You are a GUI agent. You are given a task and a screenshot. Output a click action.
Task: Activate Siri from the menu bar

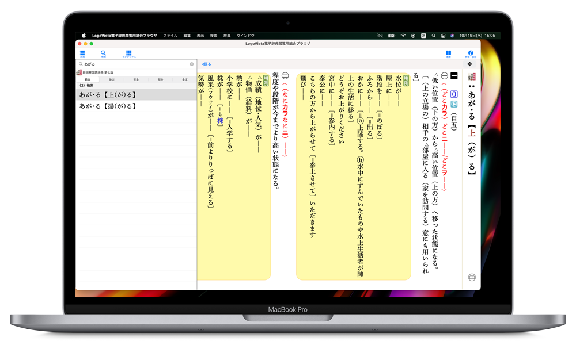pyautogui.click(x=452, y=36)
